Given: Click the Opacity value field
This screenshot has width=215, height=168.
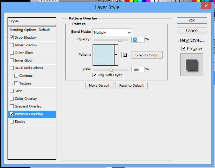Looking at the screenshot, I should point(138,40).
